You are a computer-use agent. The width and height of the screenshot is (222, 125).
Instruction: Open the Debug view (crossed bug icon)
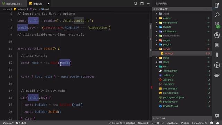(x=217, y=35)
